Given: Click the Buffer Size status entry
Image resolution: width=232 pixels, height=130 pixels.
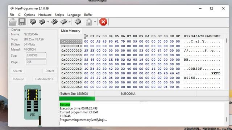Looking at the screenshot, I should 74,94.
